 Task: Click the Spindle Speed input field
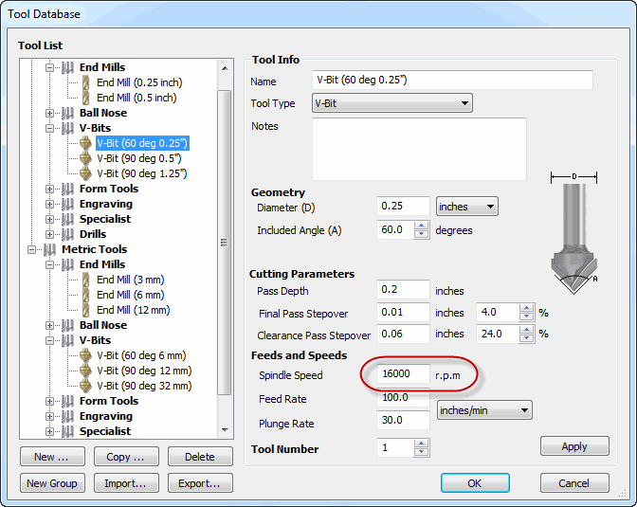[x=403, y=375]
